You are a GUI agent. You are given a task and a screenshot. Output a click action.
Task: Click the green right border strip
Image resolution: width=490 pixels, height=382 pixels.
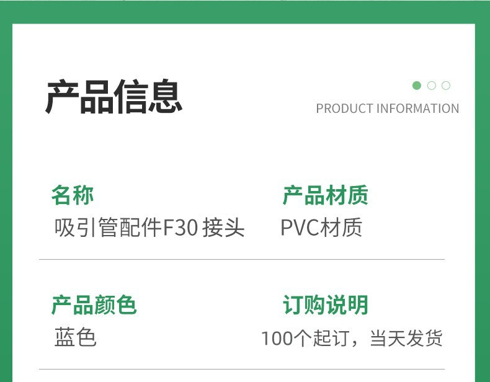(x=483, y=203)
